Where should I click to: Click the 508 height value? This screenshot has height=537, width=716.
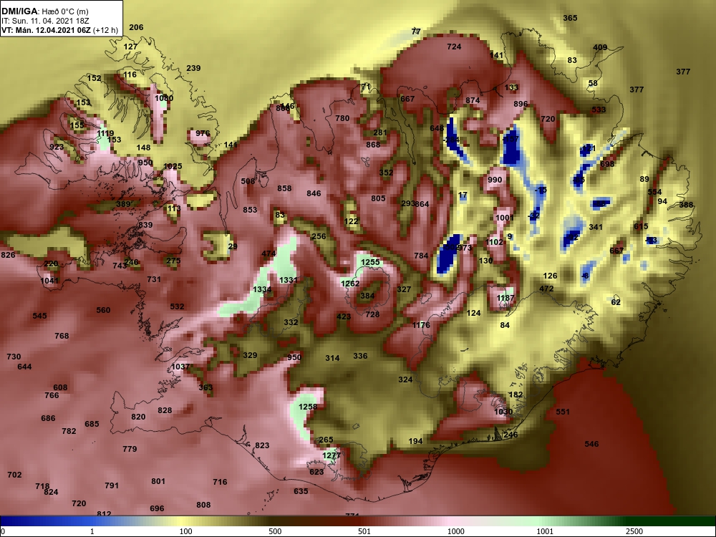(248, 181)
